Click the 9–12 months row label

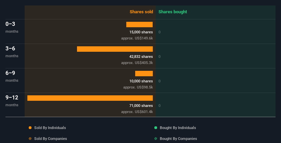12,101
